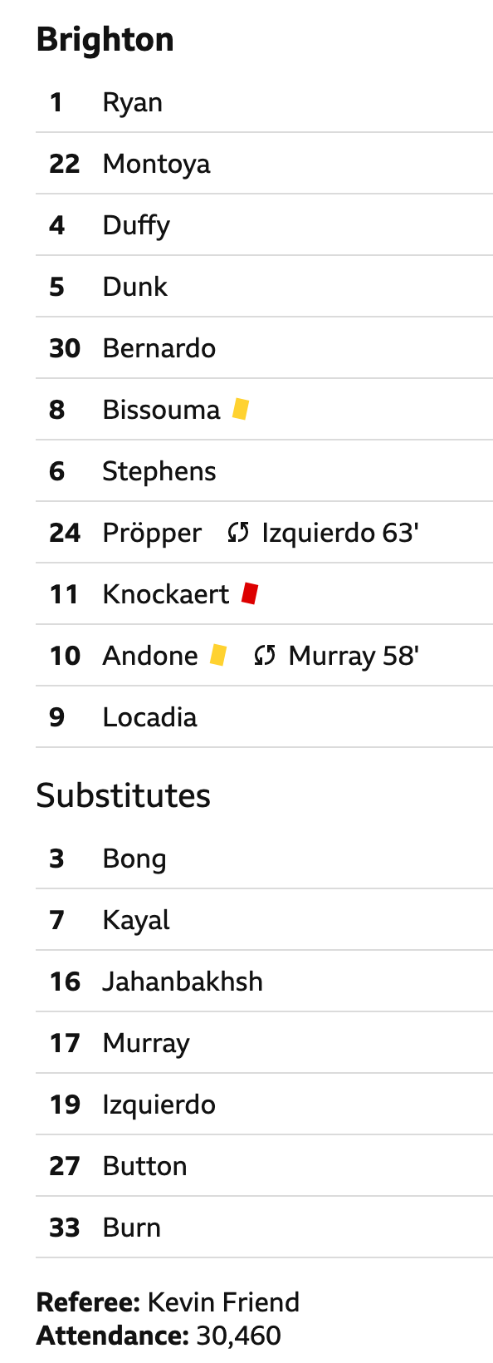The height and width of the screenshot is (1363, 493).
Task: Select Murray 58' substitution text
Action: 354,656
